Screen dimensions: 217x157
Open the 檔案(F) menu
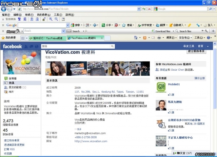6,15
